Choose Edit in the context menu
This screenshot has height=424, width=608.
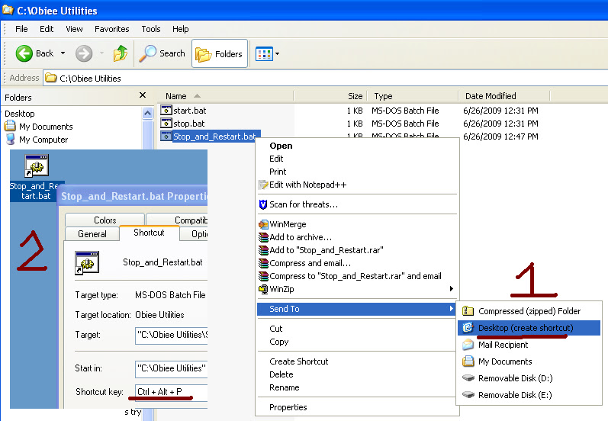point(276,159)
